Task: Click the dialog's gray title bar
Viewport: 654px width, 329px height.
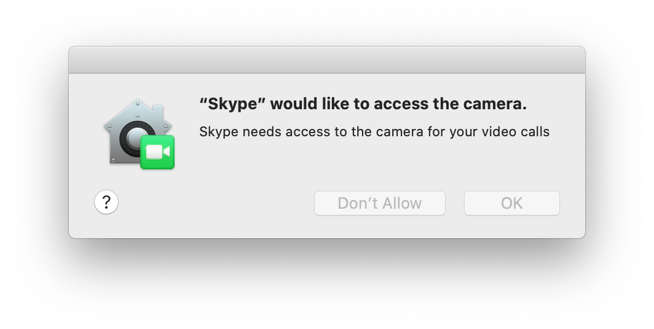Action: [327, 60]
